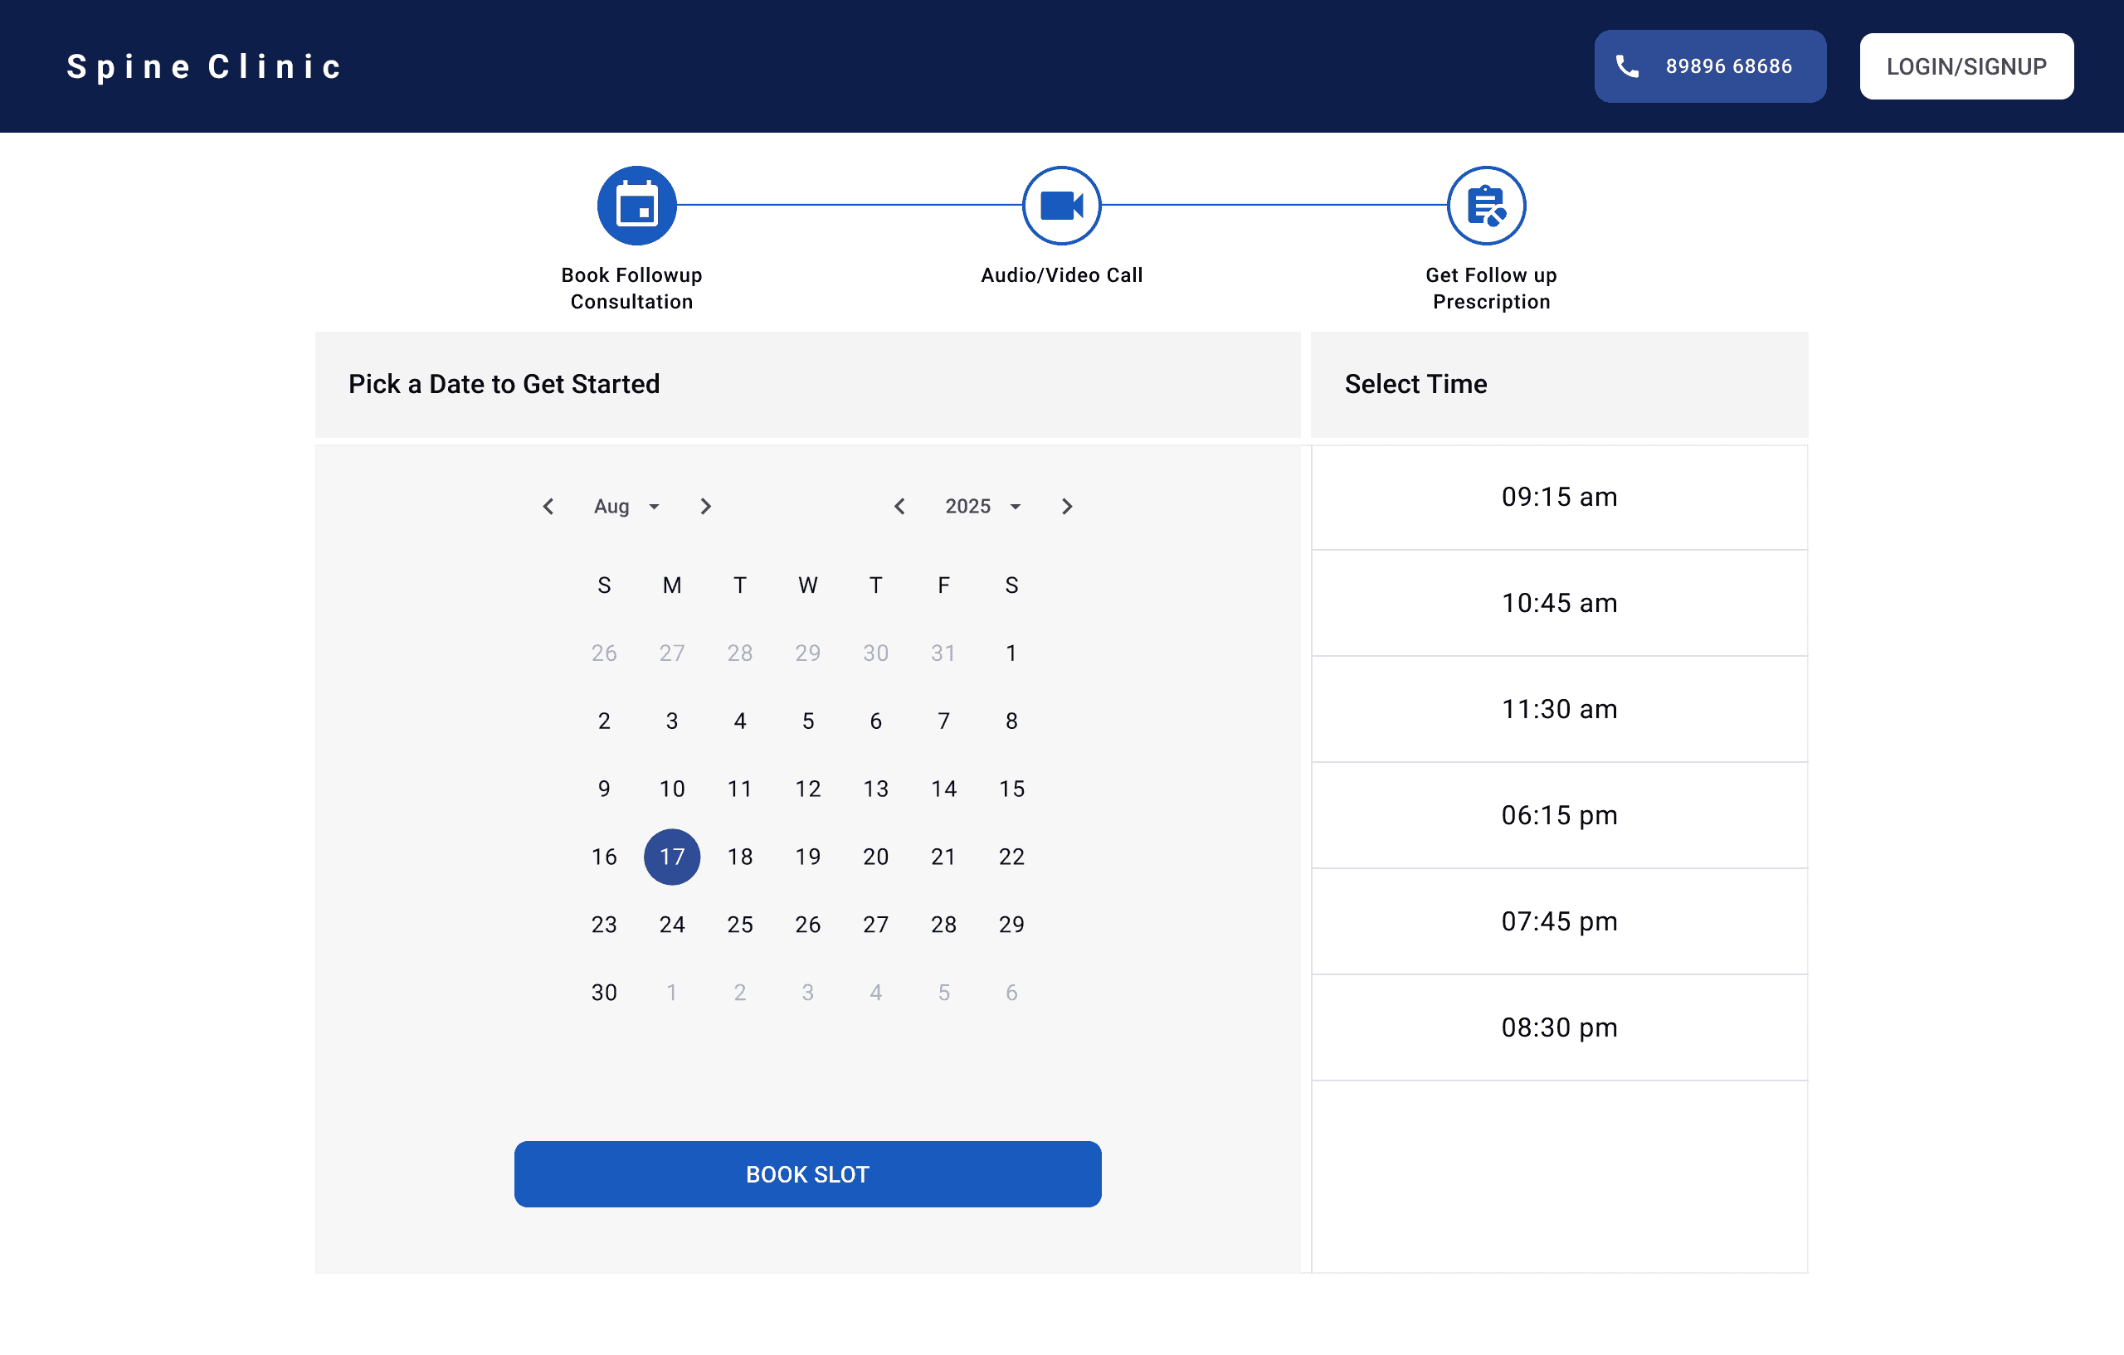Go to next year arrow
Screen dimensions: 2124x1355
(1066, 506)
